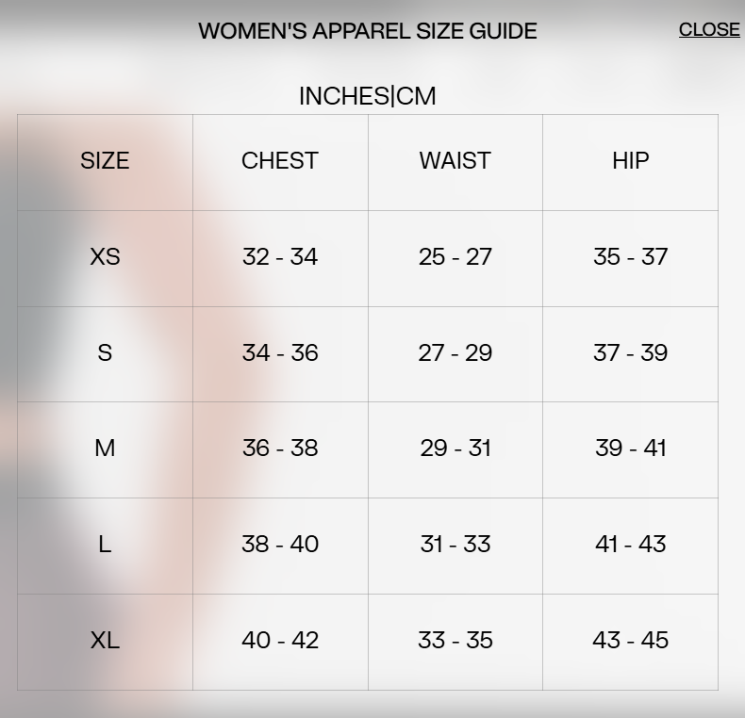Click XS chest measurement 32 - 34
The height and width of the screenshot is (718, 745).
280,257
